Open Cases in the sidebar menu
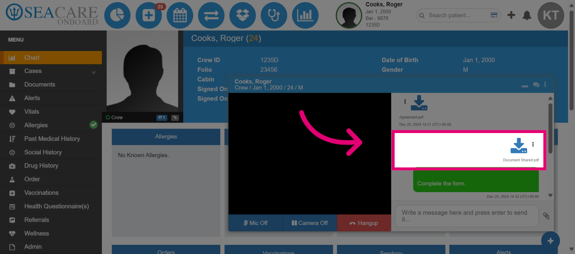Screen dimensions: 575x254 (51, 71)
